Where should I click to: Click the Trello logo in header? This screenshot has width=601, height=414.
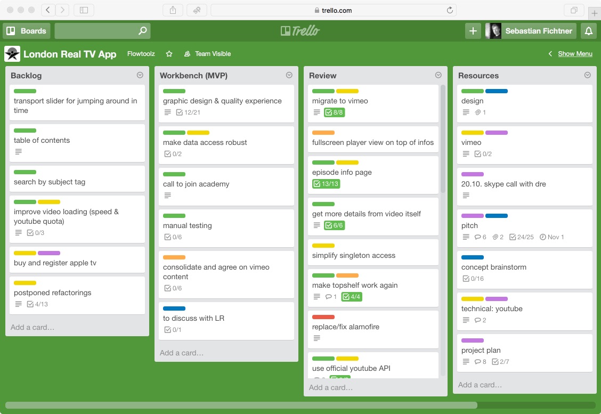[x=300, y=31]
